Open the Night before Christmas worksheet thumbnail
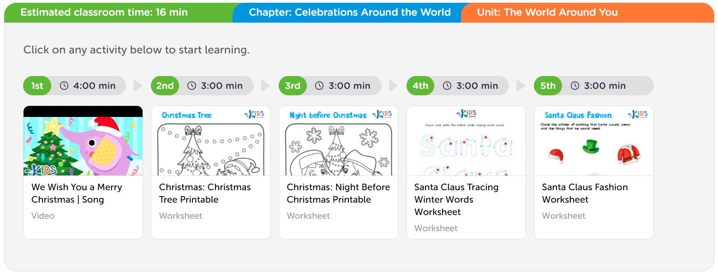This screenshot has height=274, width=718. click(x=338, y=141)
